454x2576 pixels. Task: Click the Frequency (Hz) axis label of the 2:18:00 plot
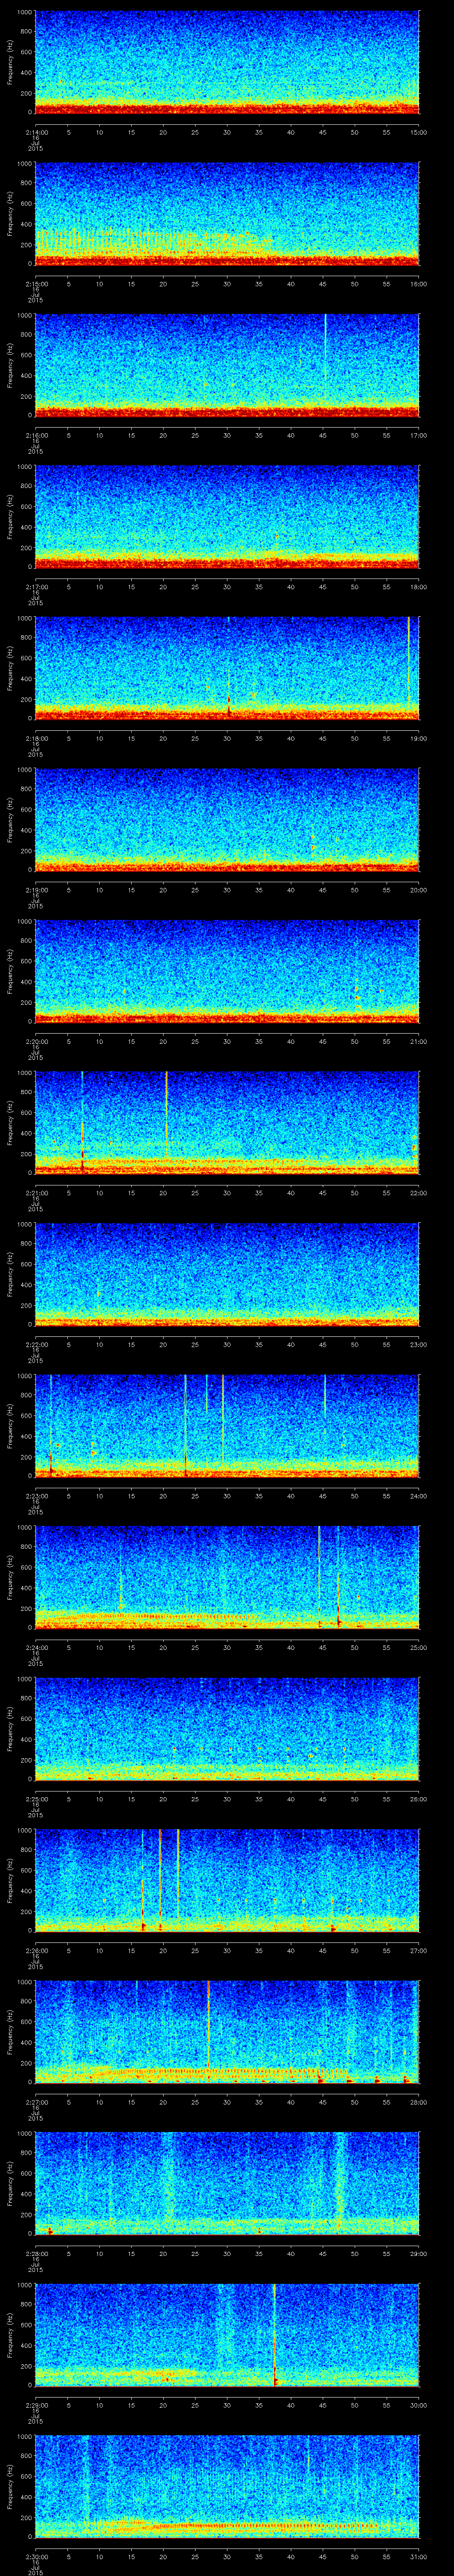click(x=10, y=668)
